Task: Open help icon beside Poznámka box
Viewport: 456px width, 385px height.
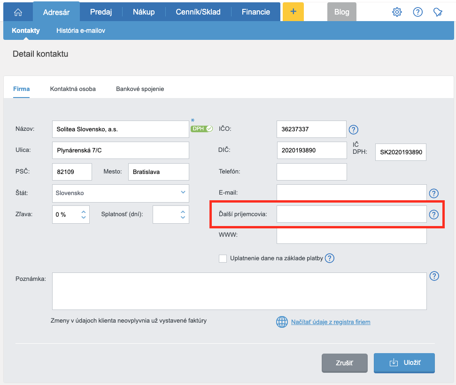Action: pyautogui.click(x=434, y=276)
